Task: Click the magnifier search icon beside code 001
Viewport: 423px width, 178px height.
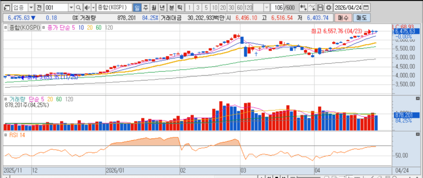Action: [x=78, y=8]
